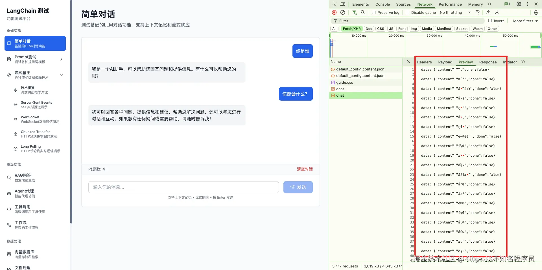The width and height of the screenshot is (542, 270).
Task: Import HAR file upload icon
Action: click(488, 12)
